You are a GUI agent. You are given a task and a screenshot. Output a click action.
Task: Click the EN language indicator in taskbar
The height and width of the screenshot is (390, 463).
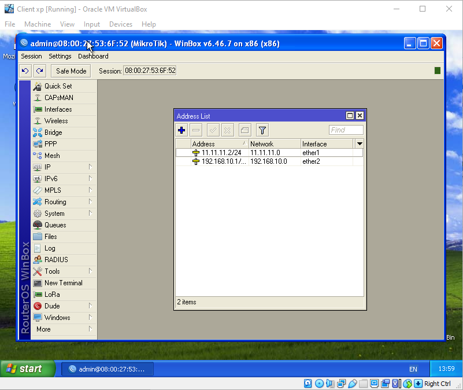(413, 369)
